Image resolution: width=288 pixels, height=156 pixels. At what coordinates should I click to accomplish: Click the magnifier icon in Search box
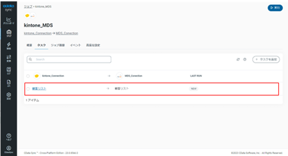coord(31,59)
